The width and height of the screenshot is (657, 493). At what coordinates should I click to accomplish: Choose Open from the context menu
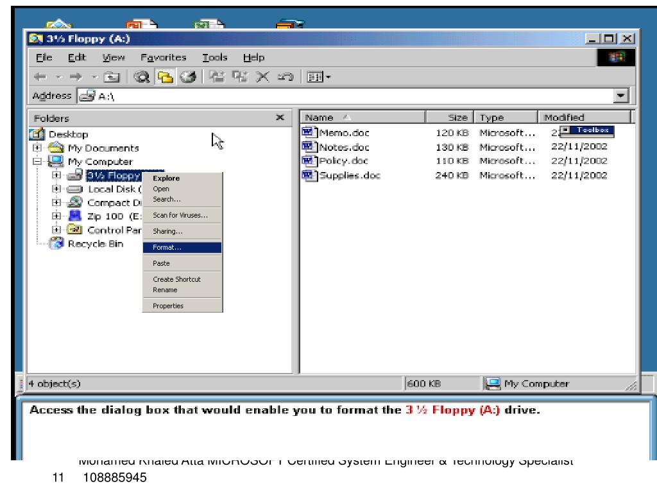click(182, 189)
